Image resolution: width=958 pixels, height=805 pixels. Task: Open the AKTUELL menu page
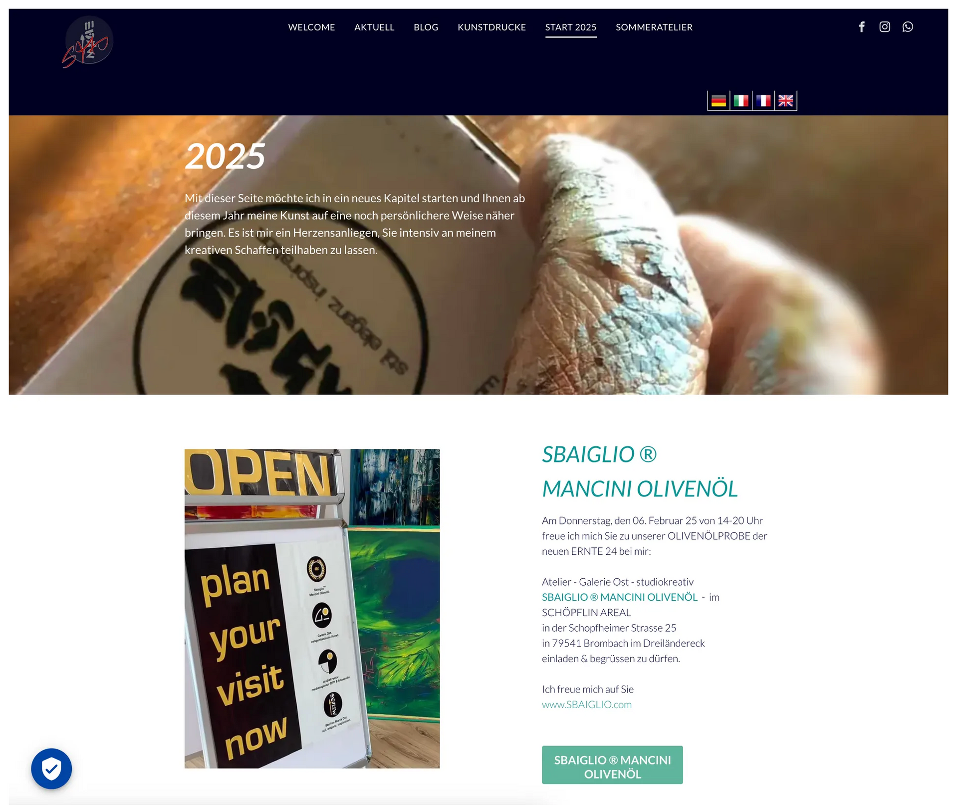pos(374,27)
